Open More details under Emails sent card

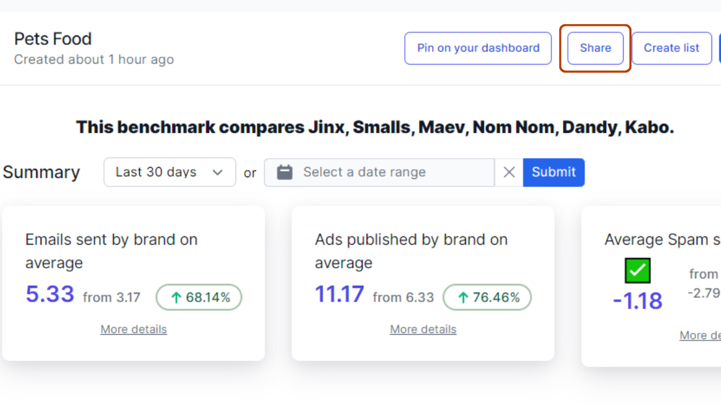(x=133, y=330)
